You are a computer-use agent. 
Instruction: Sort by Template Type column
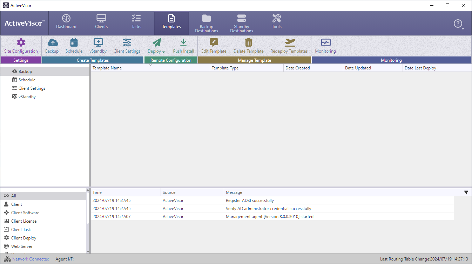point(247,68)
